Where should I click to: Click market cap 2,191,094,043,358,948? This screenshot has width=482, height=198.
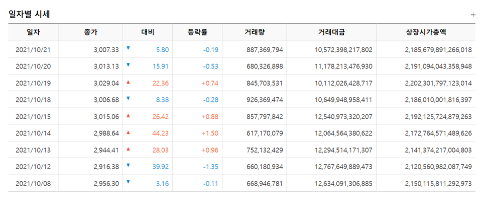(x=438, y=66)
